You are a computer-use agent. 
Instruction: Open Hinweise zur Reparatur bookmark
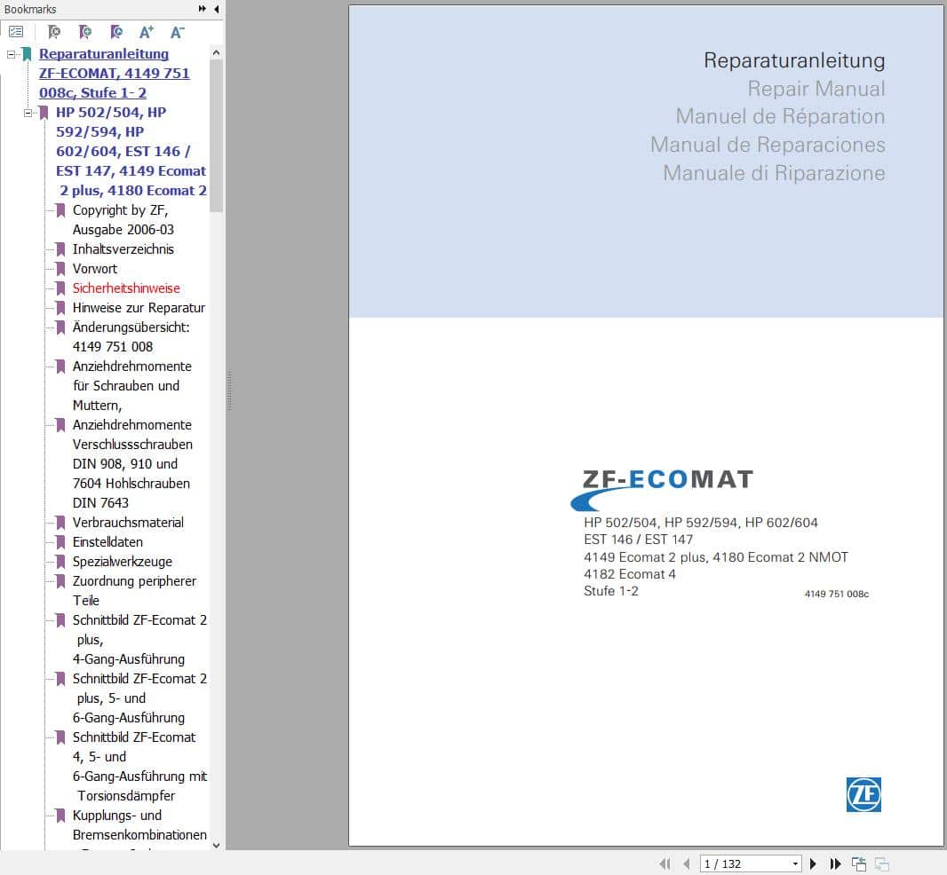tap(139, 308)
